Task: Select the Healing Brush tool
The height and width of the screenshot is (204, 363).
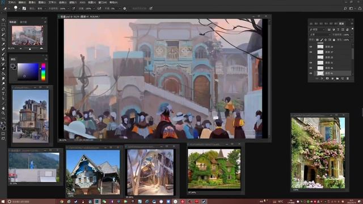Action: click(3, 49)
